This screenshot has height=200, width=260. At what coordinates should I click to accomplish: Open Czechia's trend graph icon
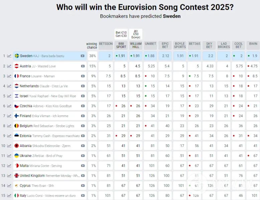pyautogui.click(x=9, y=106)
